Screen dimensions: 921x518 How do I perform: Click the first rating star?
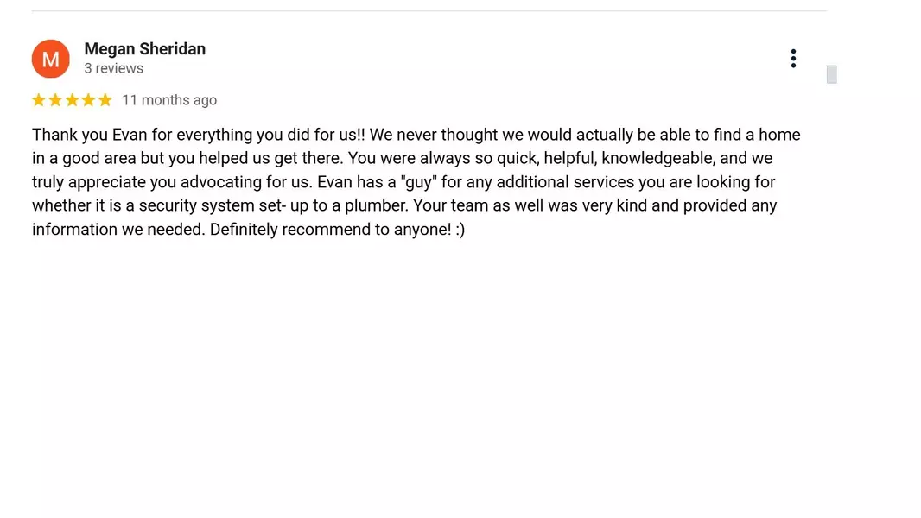[x=39, y=100]
